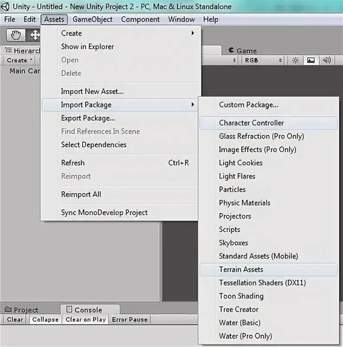Screen dimensions: 343x347
Task: Switch to the Project tab
Action: coord(22,310)
